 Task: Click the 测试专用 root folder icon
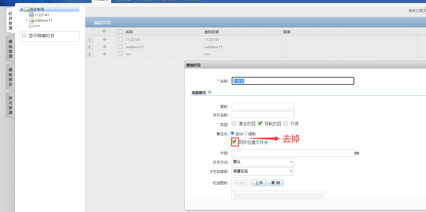pyautogui.click(x=26, y=10)
